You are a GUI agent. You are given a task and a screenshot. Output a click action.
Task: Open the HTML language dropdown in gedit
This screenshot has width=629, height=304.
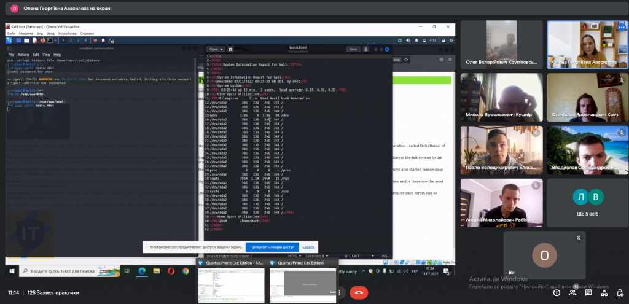pos(294,256)
